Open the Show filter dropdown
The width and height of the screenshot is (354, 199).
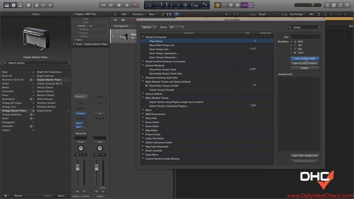(176, 27)
